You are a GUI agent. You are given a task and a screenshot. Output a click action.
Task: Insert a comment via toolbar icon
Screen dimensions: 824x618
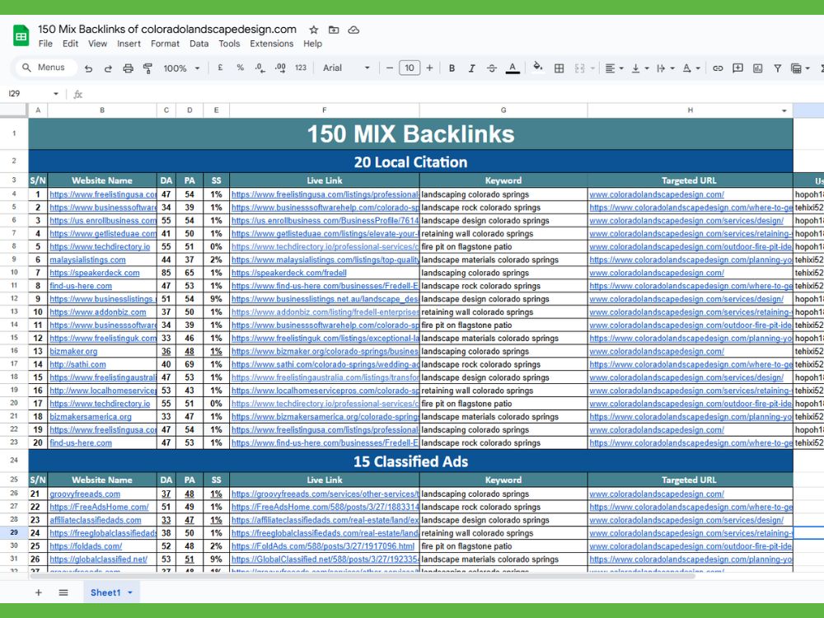click(x=737, y=68)
